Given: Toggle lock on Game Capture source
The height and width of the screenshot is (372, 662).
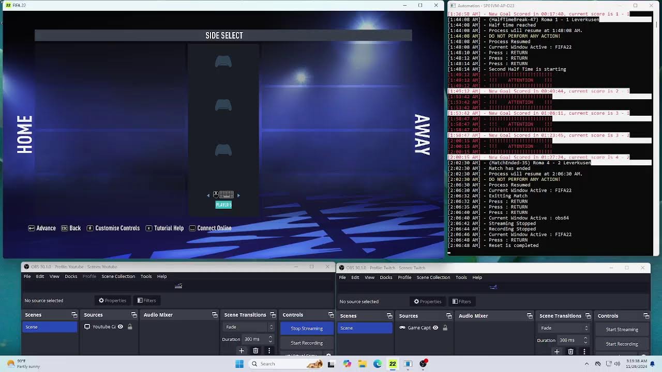Looking at the screenshot, I should pos(445,328).
